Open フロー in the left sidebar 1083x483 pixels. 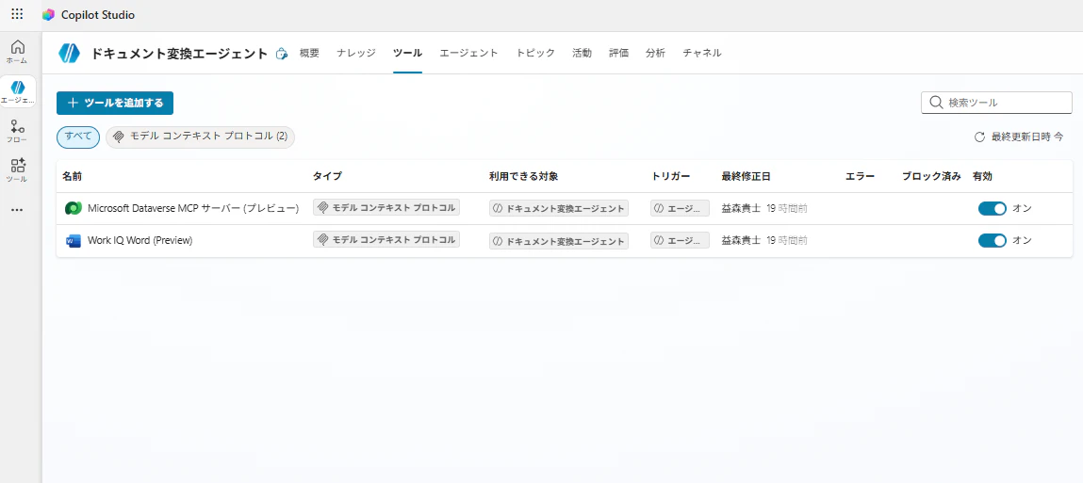[17, 131]
